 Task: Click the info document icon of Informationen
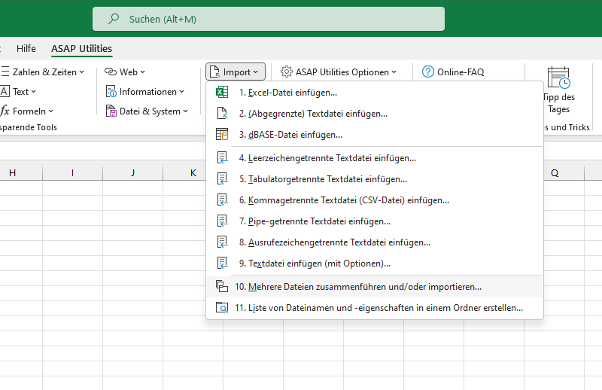(111, 91)
